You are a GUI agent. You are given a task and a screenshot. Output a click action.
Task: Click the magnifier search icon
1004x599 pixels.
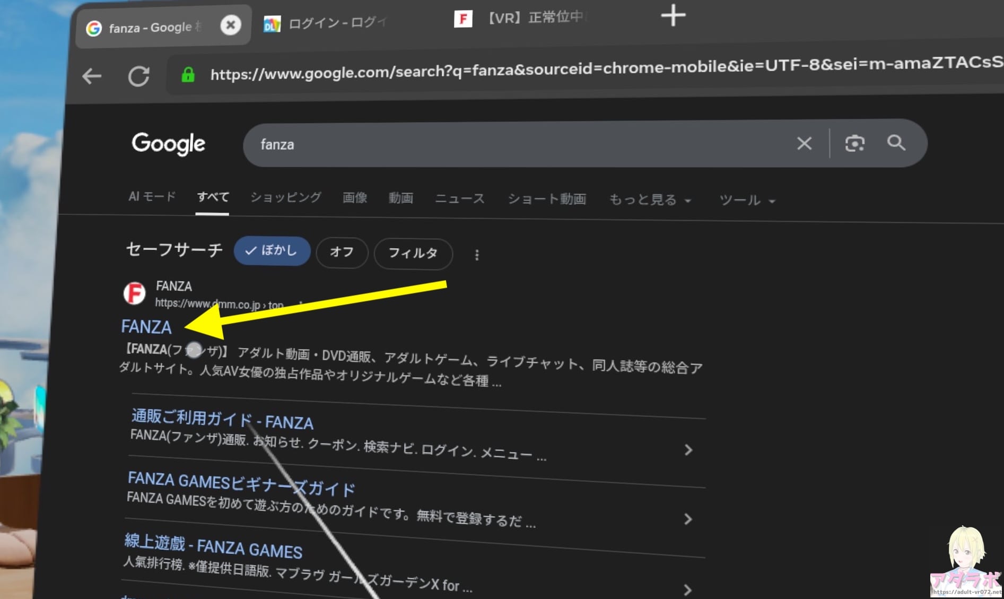pyautogui.click(x=896, y=142)
